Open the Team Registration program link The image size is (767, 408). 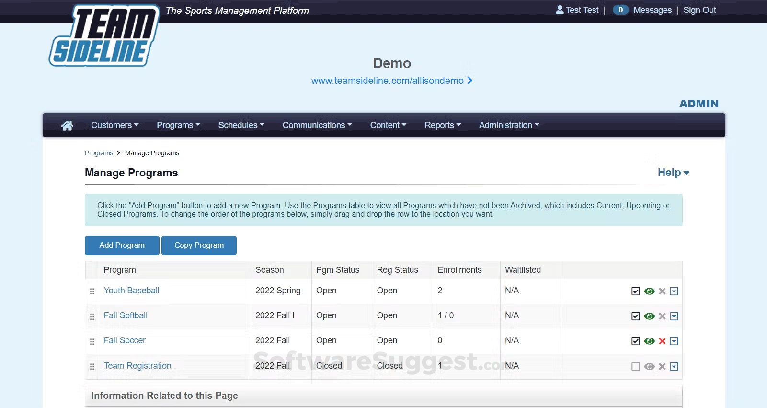click(x=137, y=366)
